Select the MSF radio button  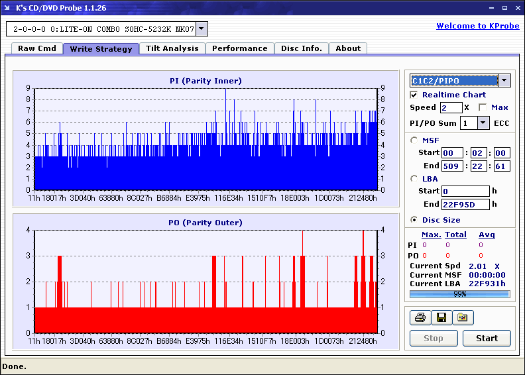414,140
